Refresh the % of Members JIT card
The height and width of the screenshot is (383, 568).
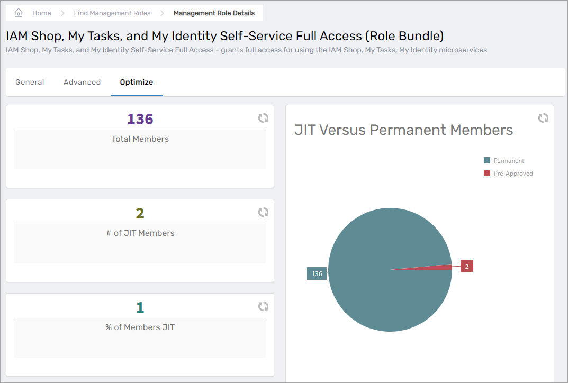[263, 306]
